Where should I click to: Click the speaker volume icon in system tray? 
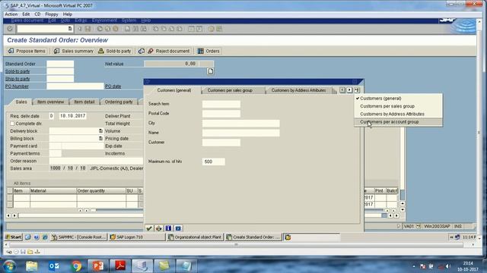(448, 266)
